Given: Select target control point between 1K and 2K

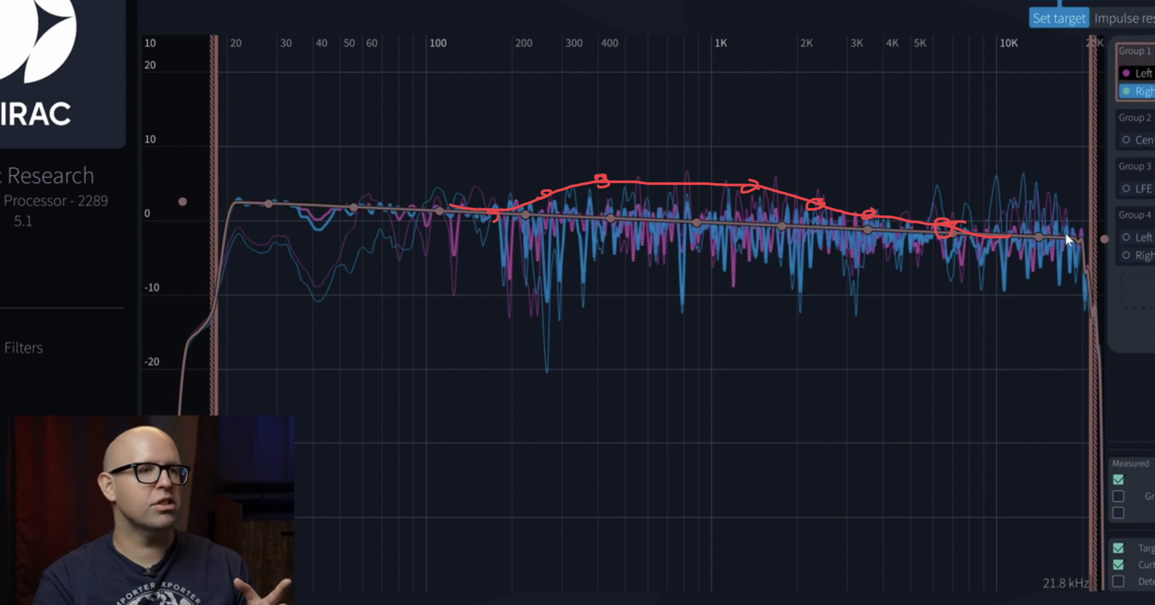Looking at the screenshot, I should (782, 226).
